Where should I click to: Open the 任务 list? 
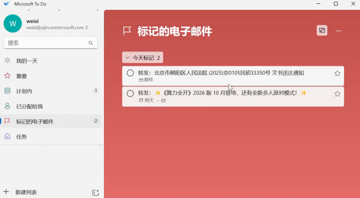tap(22, 136)
